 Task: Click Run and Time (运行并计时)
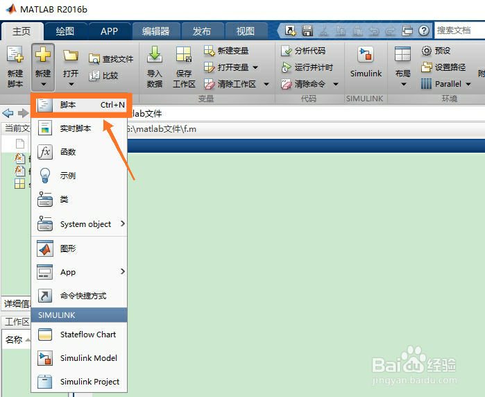point(307,67)
